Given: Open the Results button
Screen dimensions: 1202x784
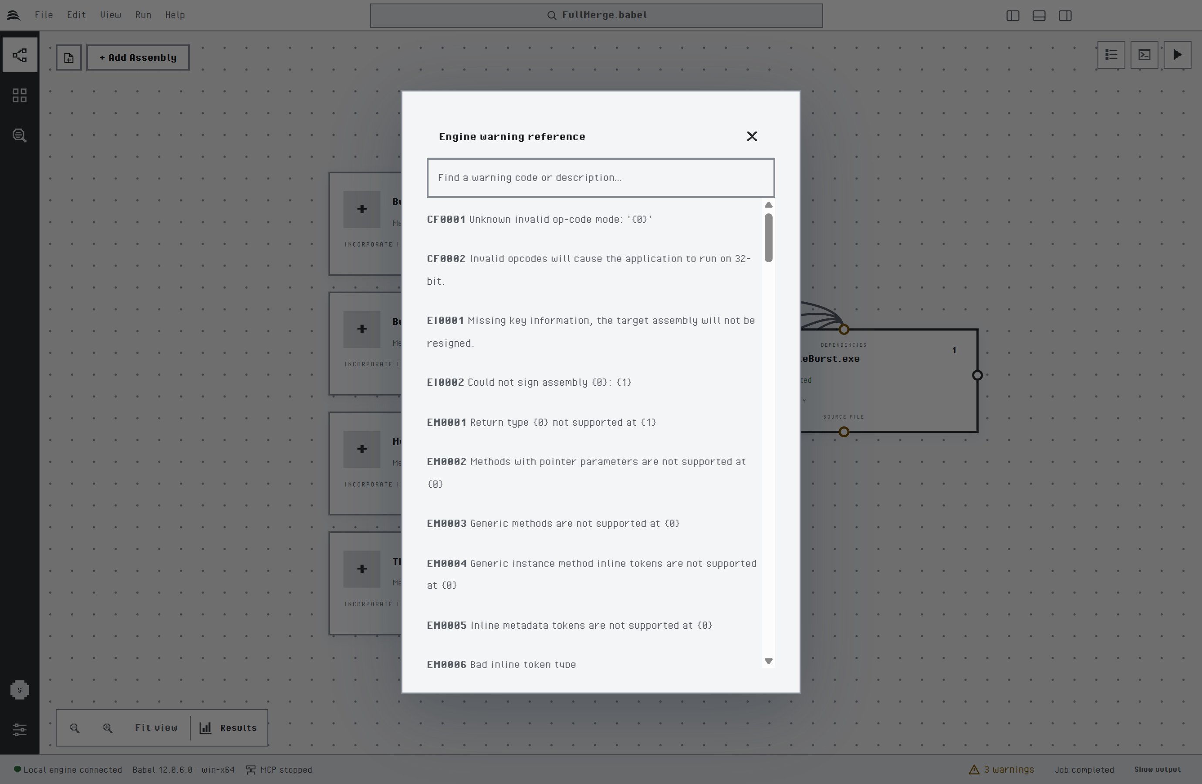Looking at the screenshot, I should click(x=229, y=728).
